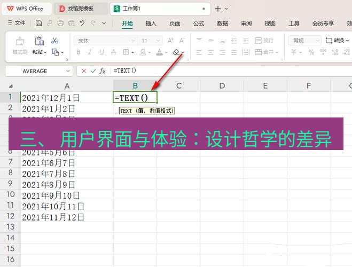Switch to the 开始 Home tab
Image resolution: width=352 pixels, height=267 pixels.
(127, 23)
